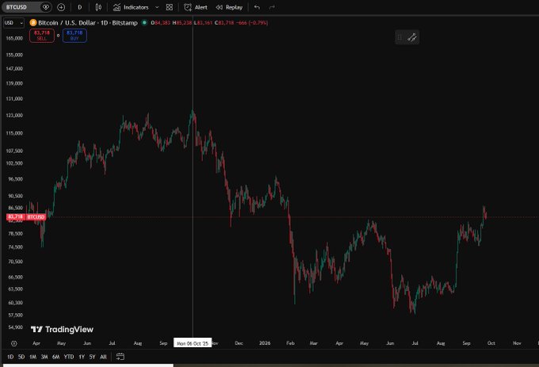The height and width of the screenshot is (367, 539).
Task: Click the closing value C83,718
Action: [x=224, y=23]
